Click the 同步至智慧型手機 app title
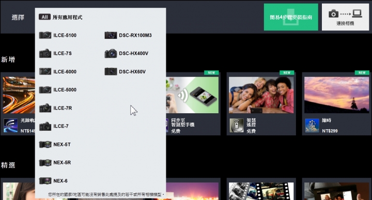This screenshot has width=372, height=200. pyautogui.click(x=183, y=122)
